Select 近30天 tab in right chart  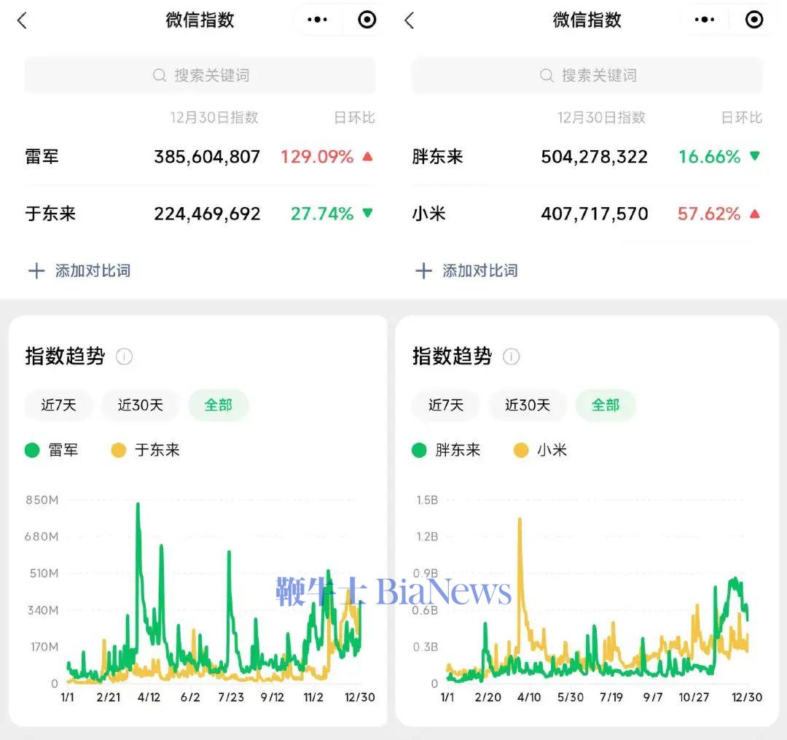[x=528, y=405]
